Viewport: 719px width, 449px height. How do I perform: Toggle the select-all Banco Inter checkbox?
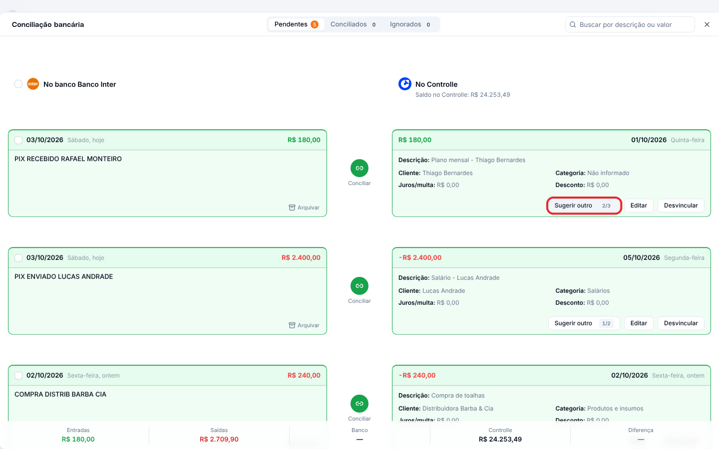point(18,84)
